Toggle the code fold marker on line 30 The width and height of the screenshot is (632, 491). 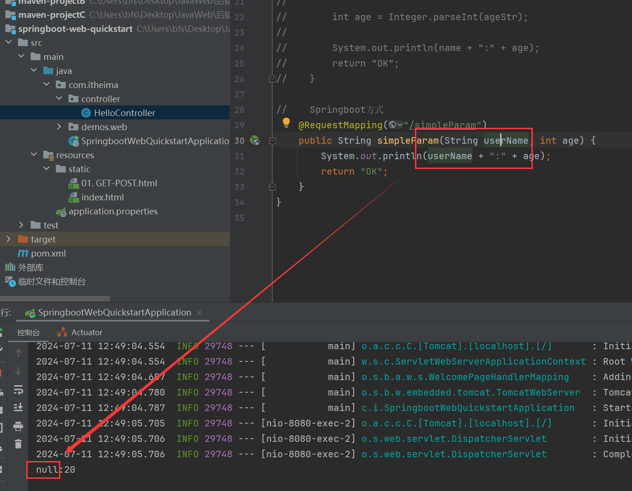click(272, 140)
